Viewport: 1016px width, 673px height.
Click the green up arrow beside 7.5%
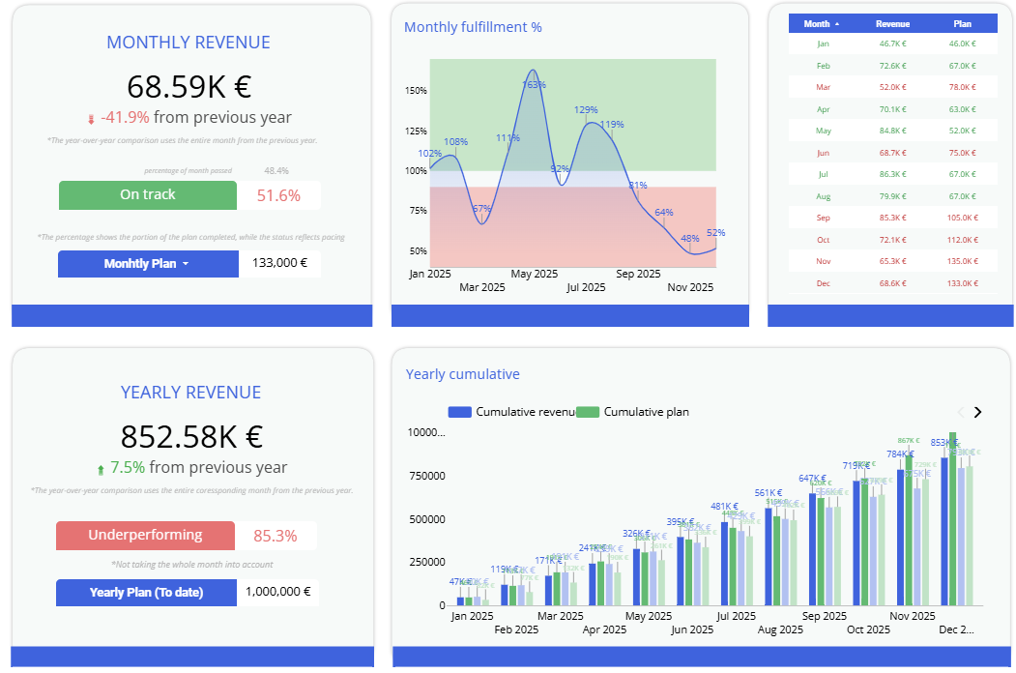click(100, 469)
